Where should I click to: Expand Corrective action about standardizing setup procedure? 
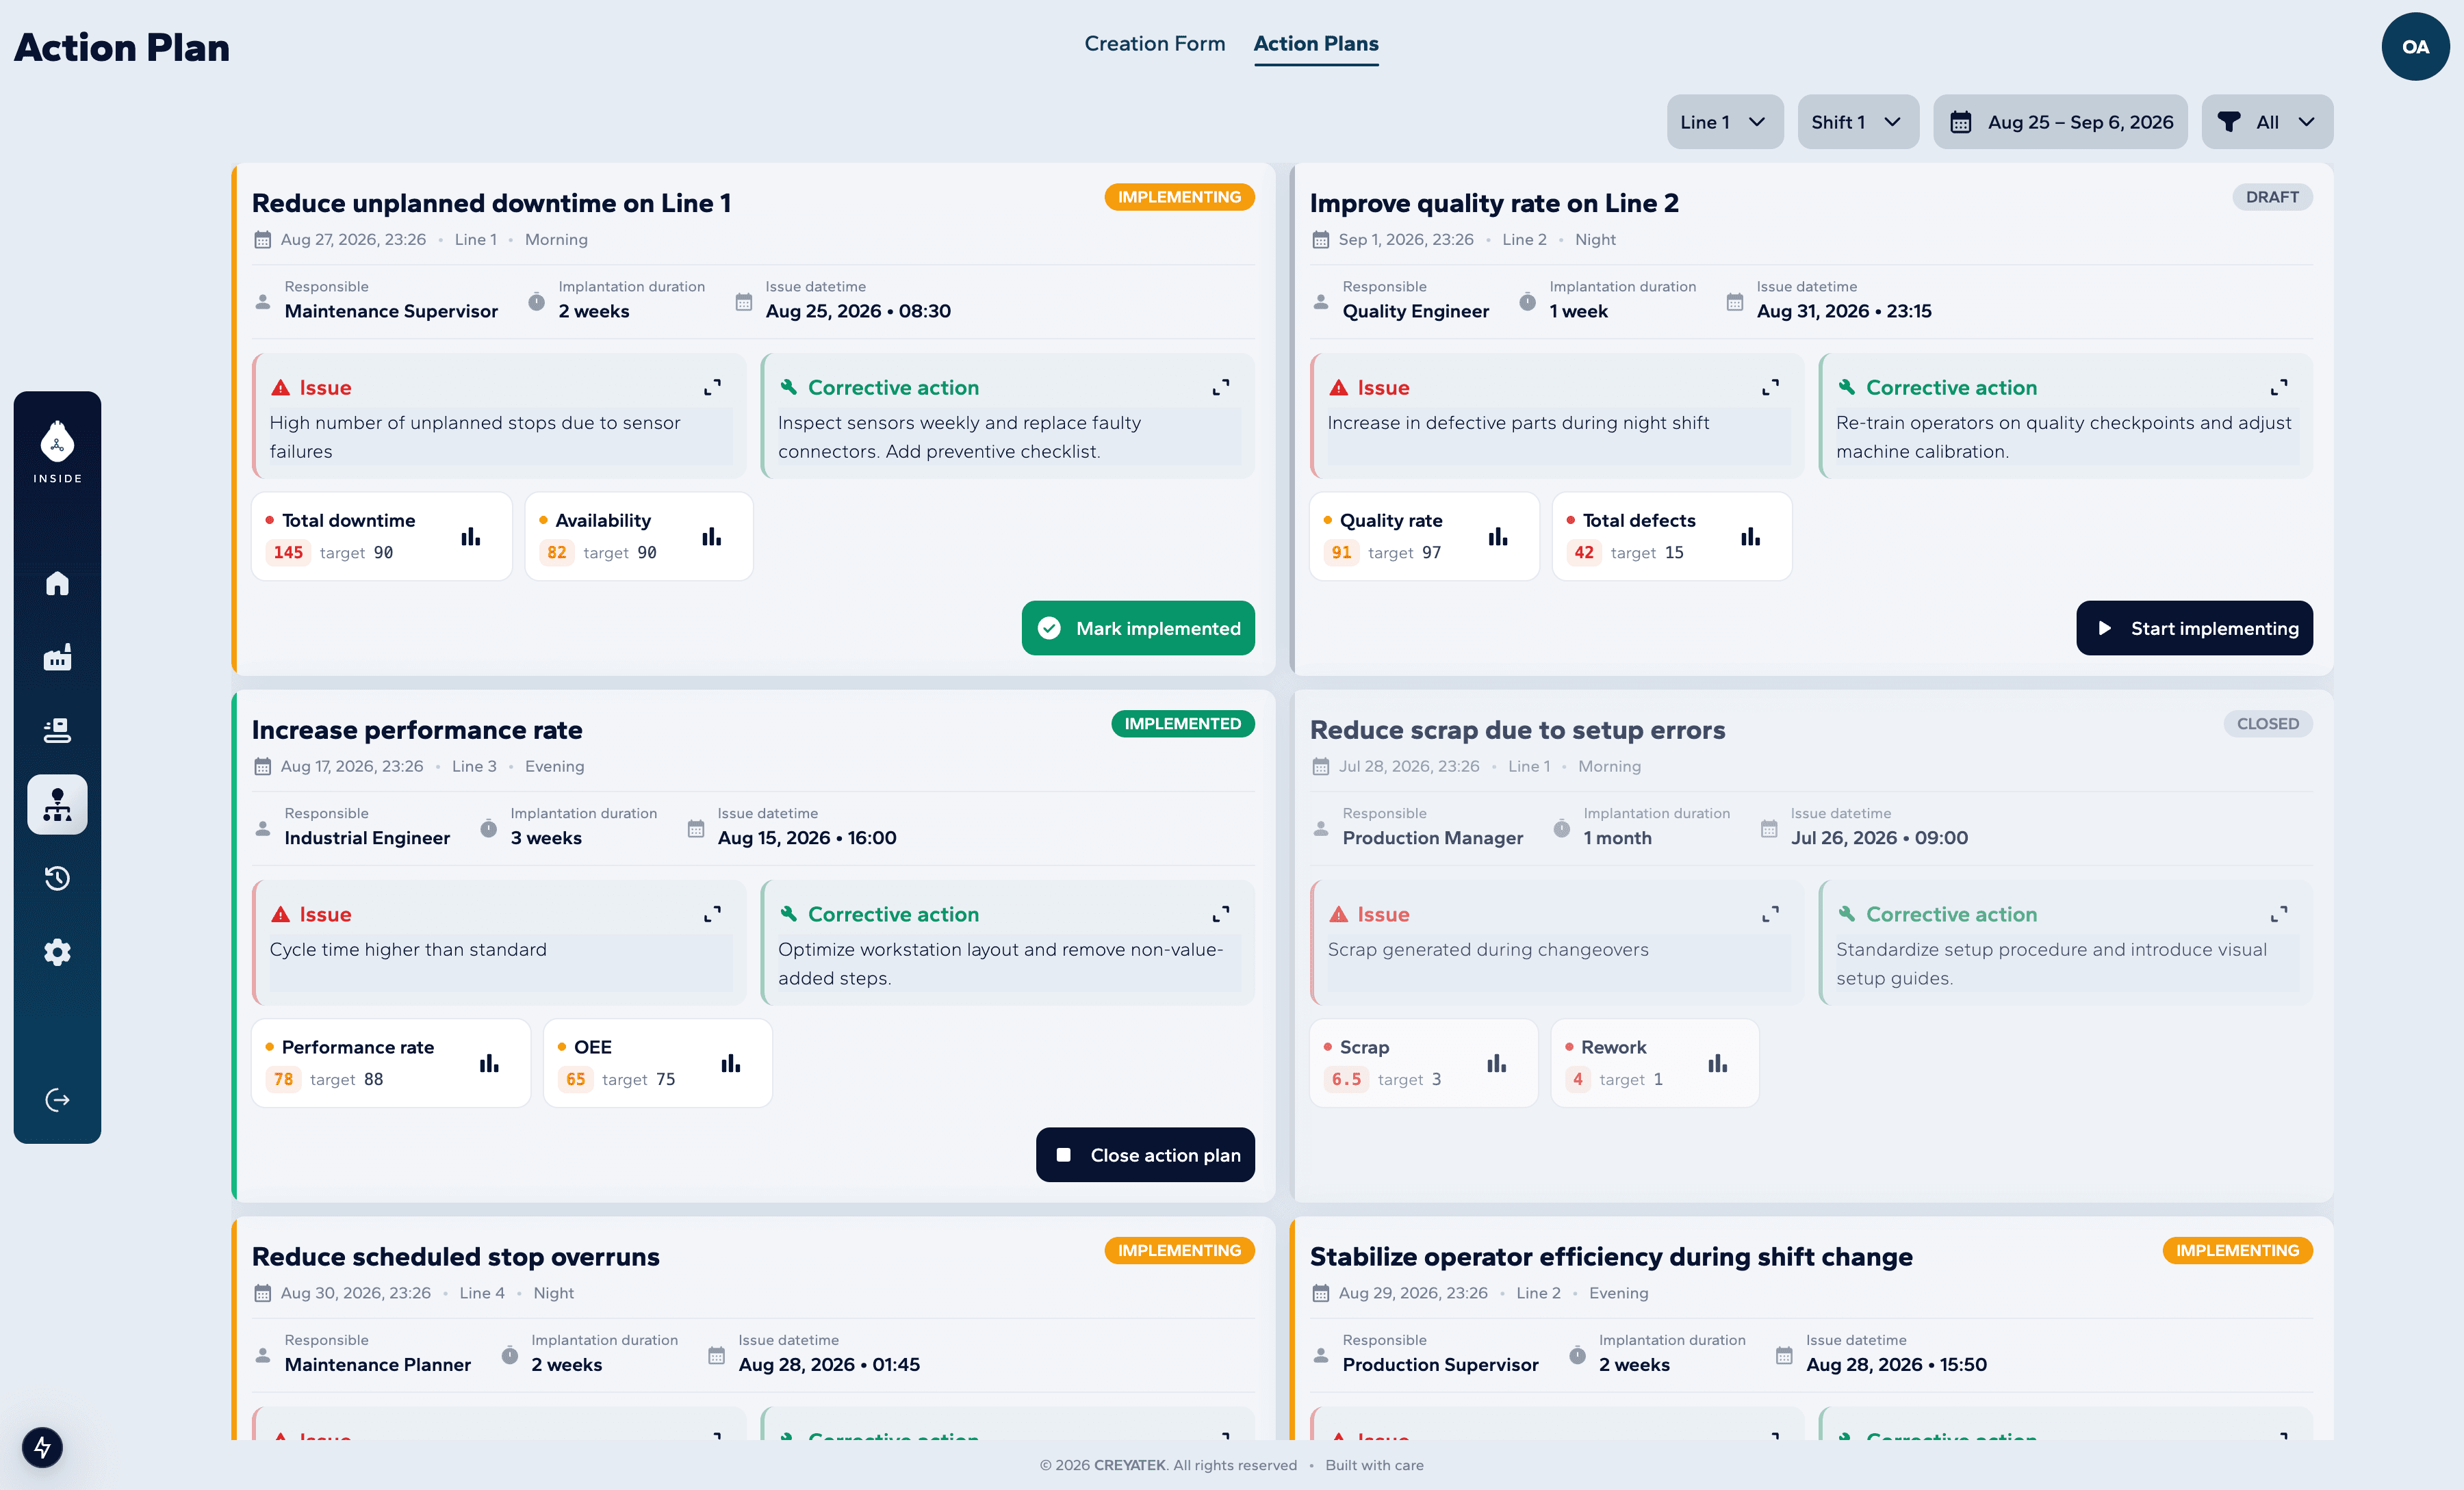click(x=2279, y=913)
